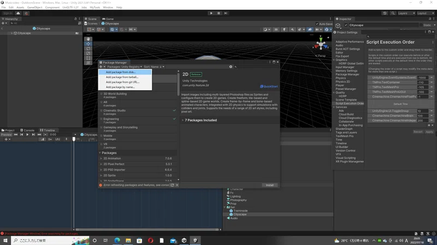Select the Rect tool in Scene view
This screenshot has width=437, height=245.
[x=88, y=58]
